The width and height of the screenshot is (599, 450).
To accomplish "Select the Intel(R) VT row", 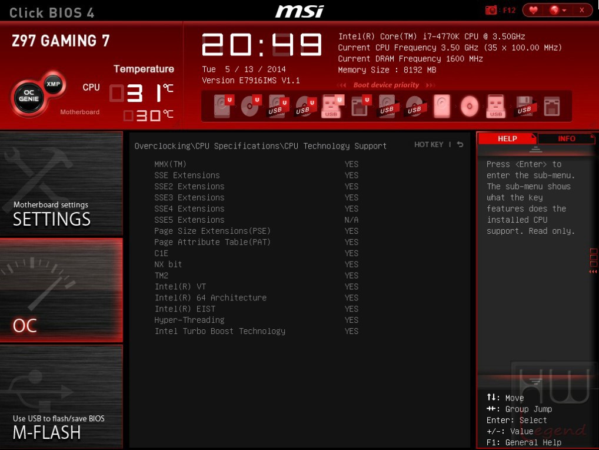I will (257, 286).
